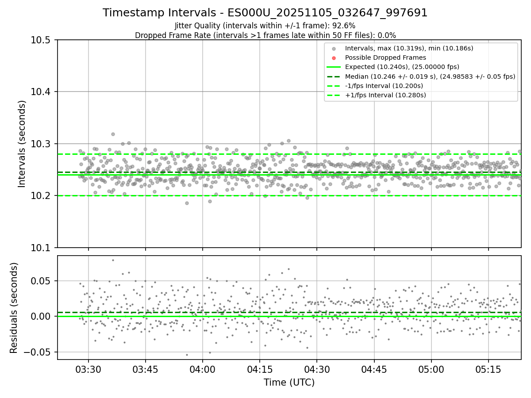Viewport: 531px width, 398px height.
Task: Click the dark green dashed Median legend sample
Action: tap(334, 77)
